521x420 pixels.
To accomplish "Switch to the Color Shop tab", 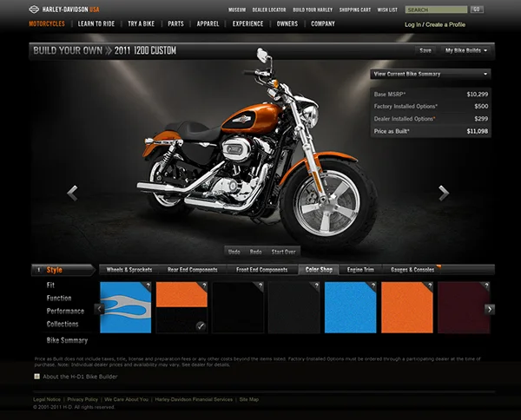I will 319,270.
